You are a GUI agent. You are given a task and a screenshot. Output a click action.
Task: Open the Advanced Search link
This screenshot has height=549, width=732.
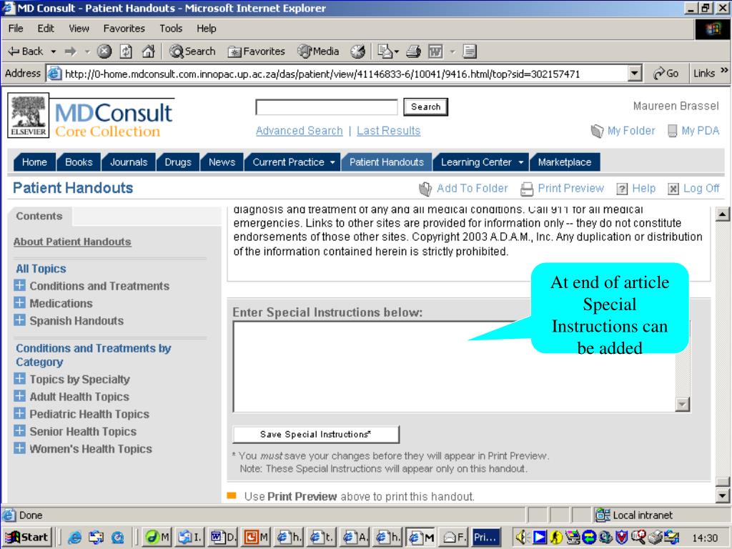point(300,131)
